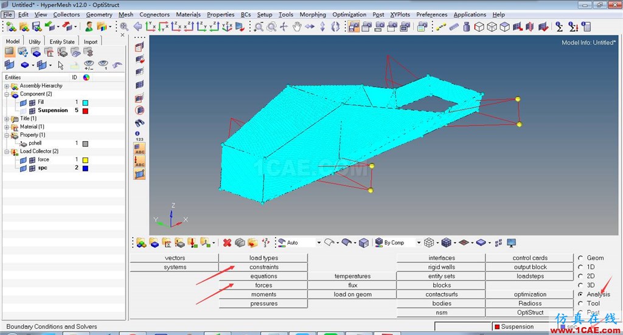The width and height of the screenshot is (623, 335).
Task: Select the Tool page radio button
Action: click(580, 303)
